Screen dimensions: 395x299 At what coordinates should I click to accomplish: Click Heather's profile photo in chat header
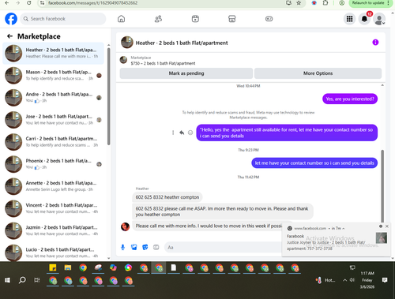127,43
